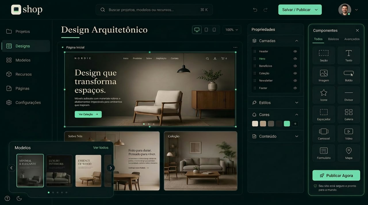Switch to the Básicos tab
Viewport: 368px width, 205px height.
tap(333, 39)
